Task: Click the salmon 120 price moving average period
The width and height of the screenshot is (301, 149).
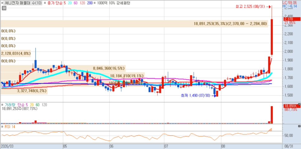Action: (83, 3)
